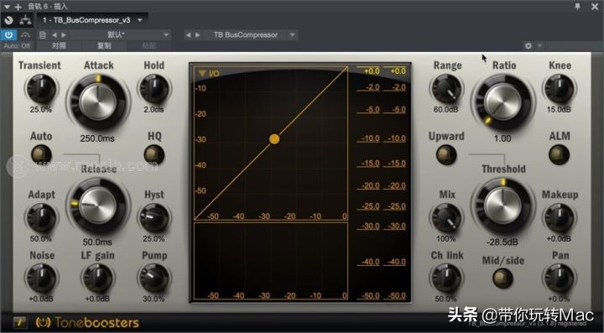The image size is (604, 333).
Task: Click the large Release knob
Action: click(x=98, y=206)
